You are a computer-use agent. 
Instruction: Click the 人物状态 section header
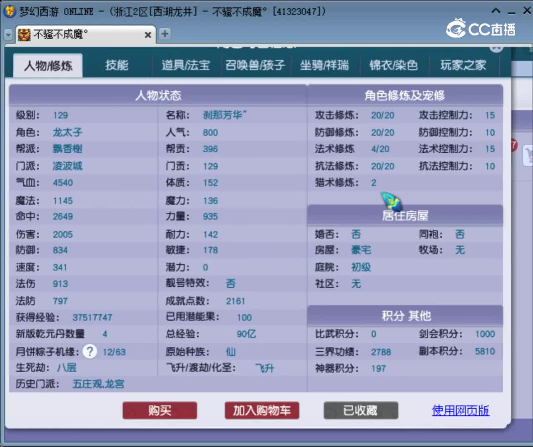(158, 95)
